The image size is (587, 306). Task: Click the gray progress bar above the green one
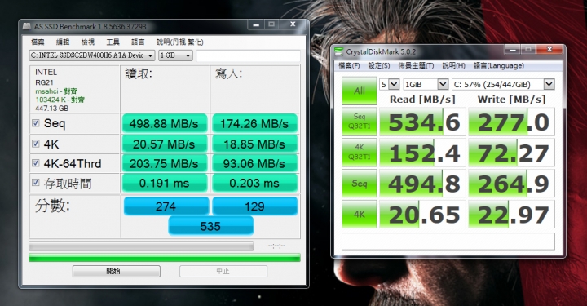pos(141,246)
